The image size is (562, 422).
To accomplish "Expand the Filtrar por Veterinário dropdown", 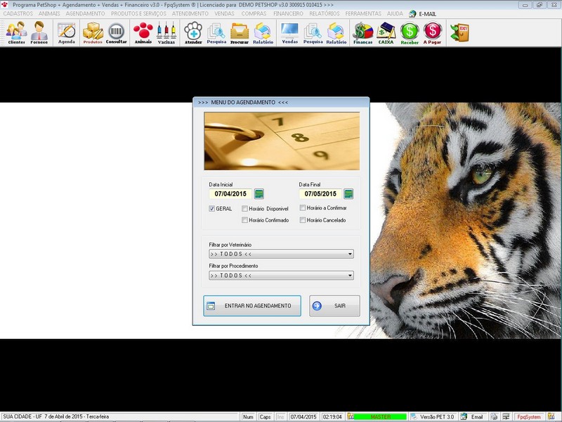I will (x=350, y=255).
